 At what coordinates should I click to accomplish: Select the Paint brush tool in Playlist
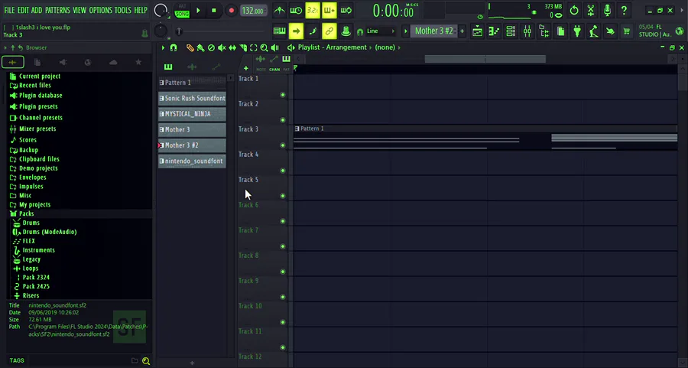(200, 48)
